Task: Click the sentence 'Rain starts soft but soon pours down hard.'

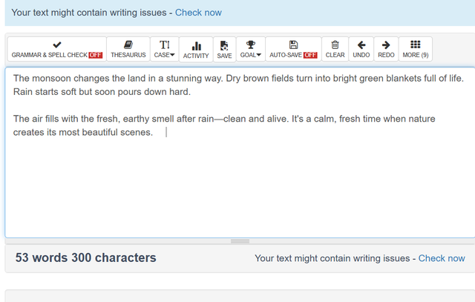Action: pyautogui.click(x=102, y=92)
